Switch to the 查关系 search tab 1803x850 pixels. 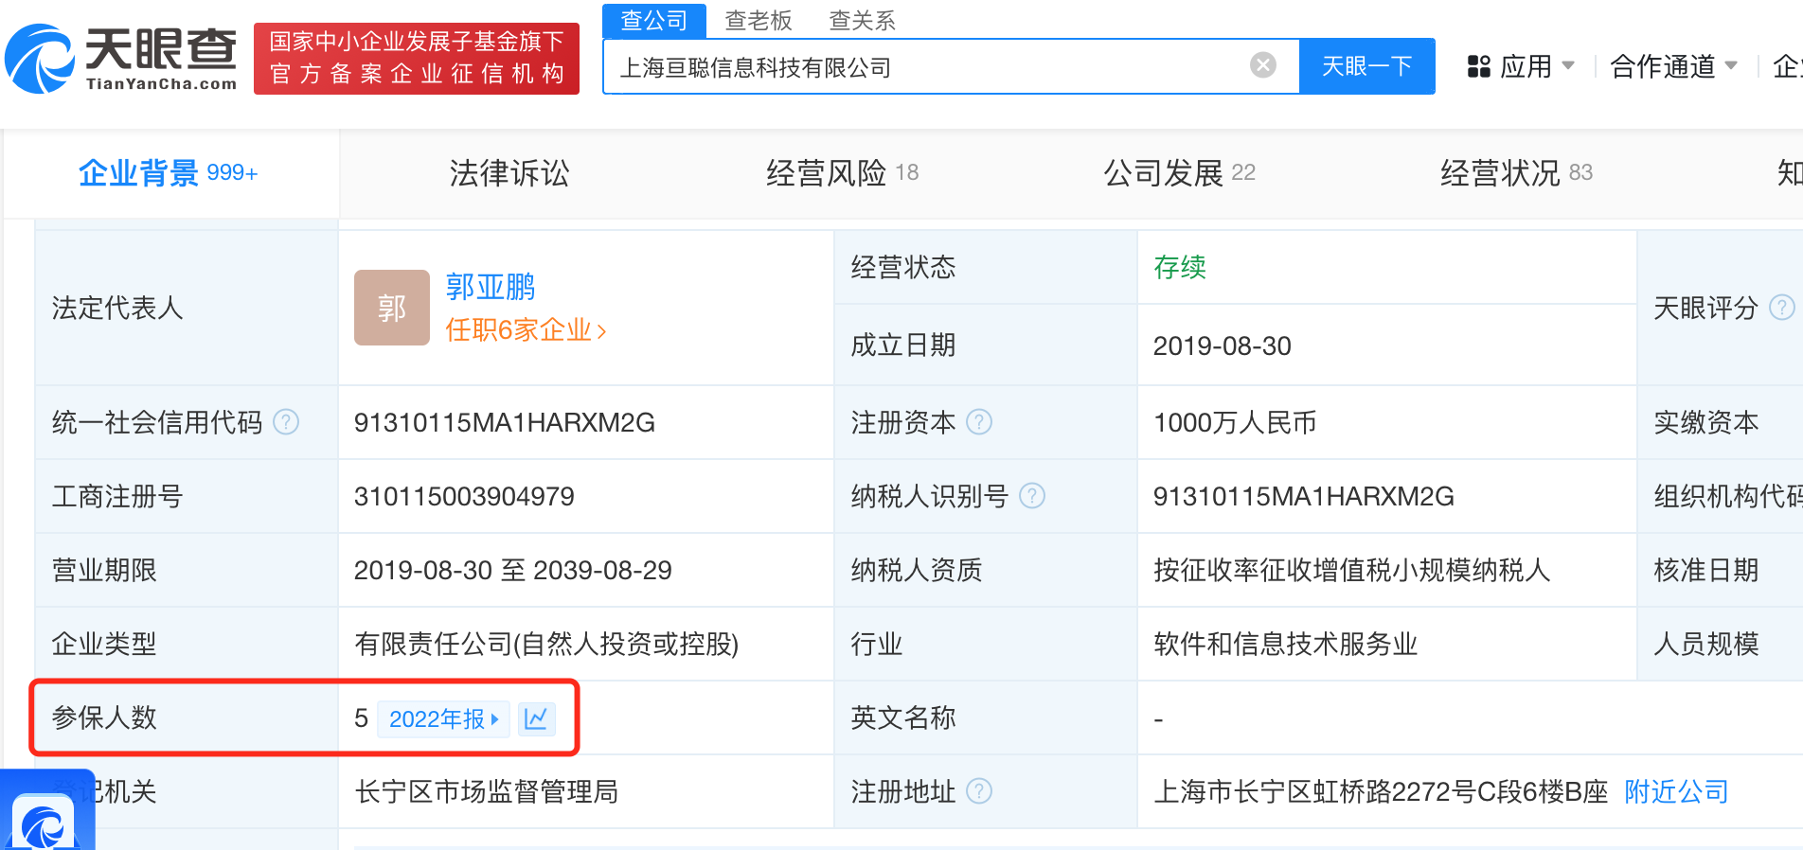coord(862,20)
